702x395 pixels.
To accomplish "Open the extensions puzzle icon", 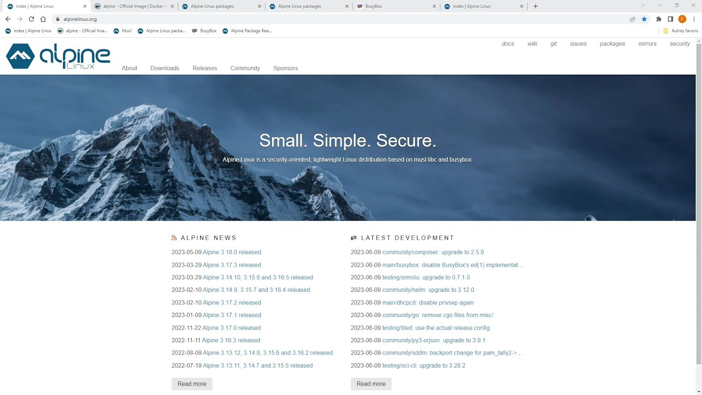I will tap(659, 19).
